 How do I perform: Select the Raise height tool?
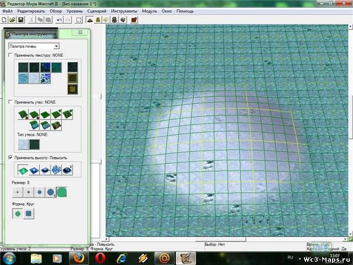point(23,171)
